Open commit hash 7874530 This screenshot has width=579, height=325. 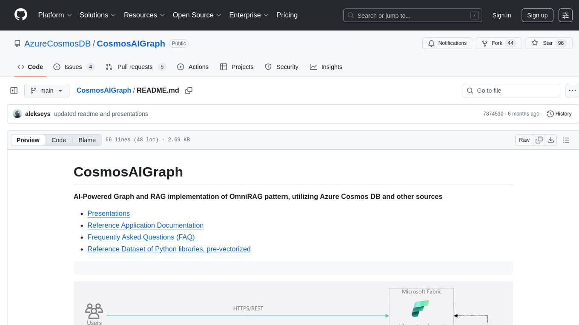493,114
